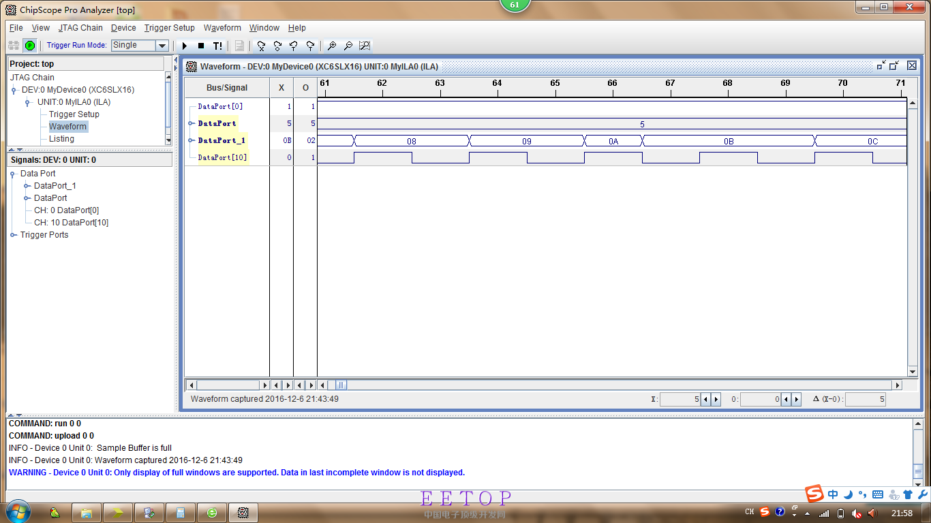Click the Go To O Cursor icon
The image size is (931, 523).
click(277, 46)
